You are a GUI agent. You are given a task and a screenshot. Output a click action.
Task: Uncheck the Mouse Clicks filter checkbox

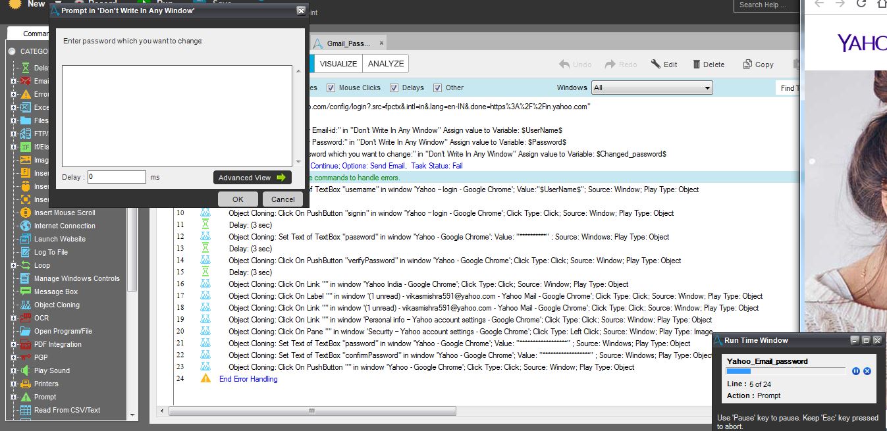tap(331, 88)
